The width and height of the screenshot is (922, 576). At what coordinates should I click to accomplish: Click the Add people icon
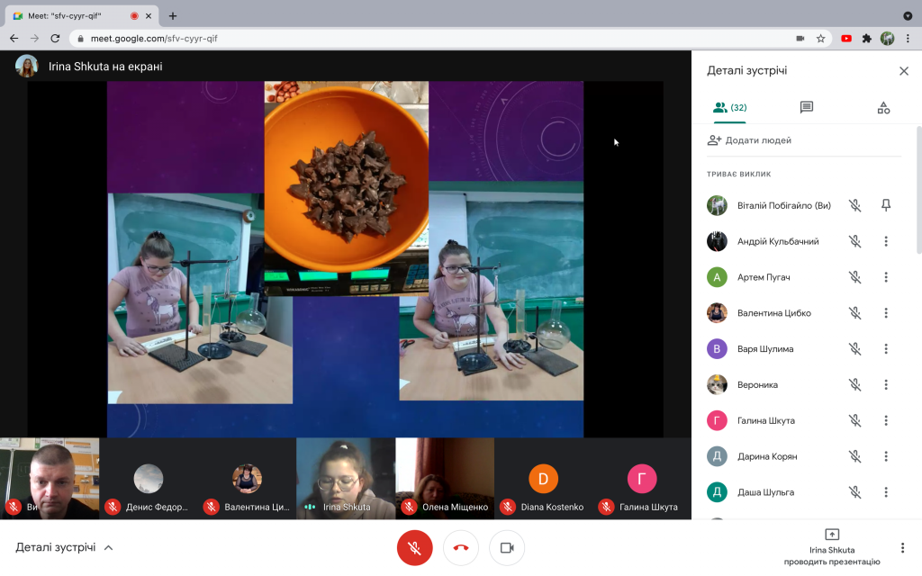(x=714, y=140)
